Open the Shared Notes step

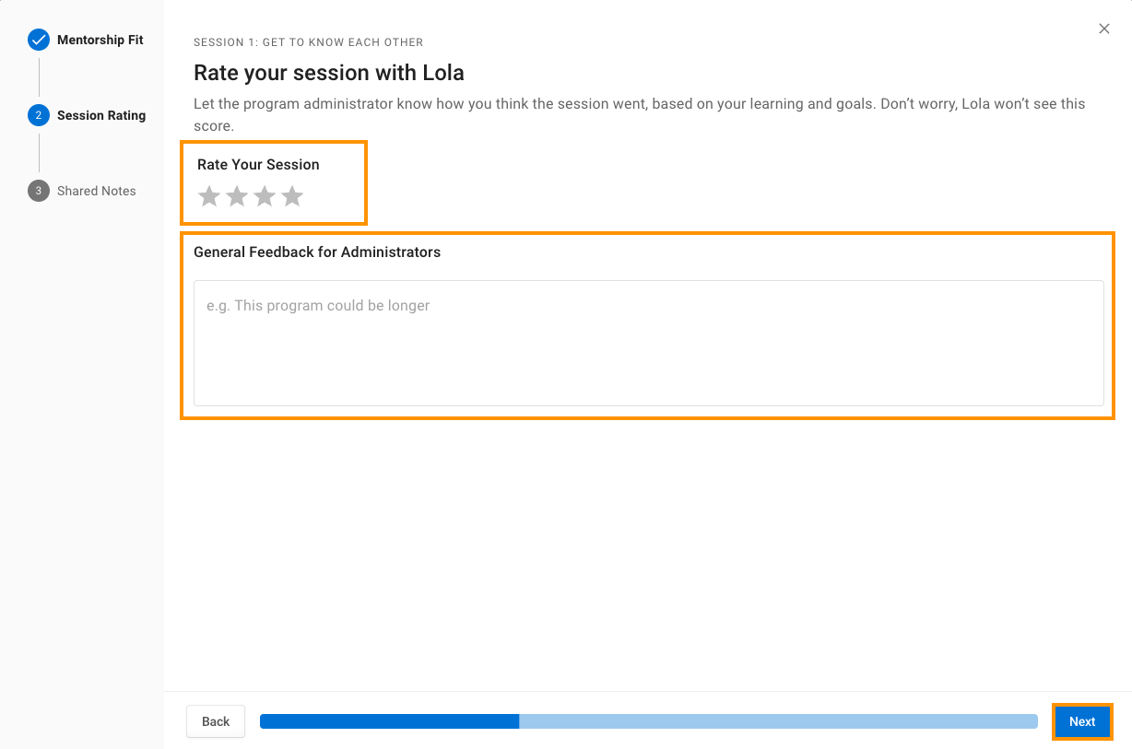tap(97, 191)
